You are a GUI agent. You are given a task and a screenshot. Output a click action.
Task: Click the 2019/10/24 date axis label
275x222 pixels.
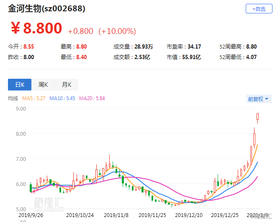tap(80, 215)
